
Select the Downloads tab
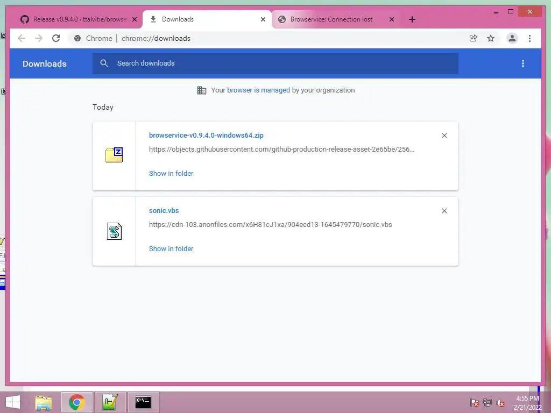[x=207, y=19]
